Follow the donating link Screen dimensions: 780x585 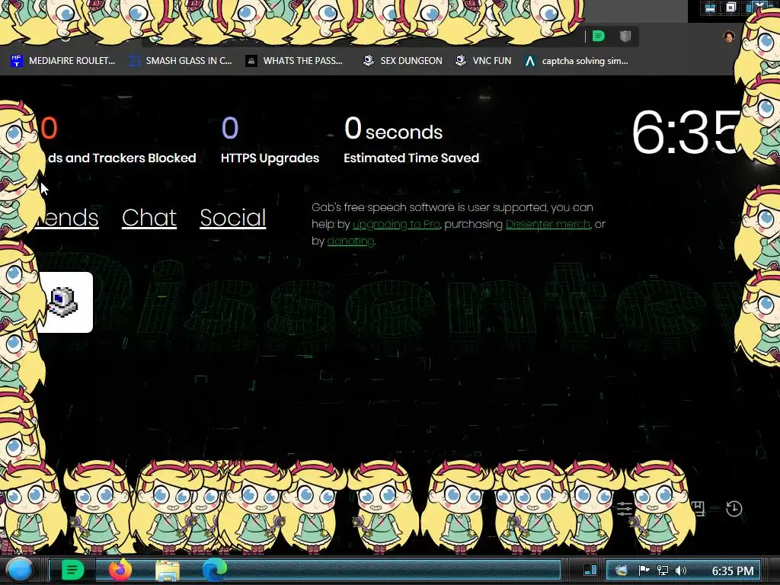[x=350, y=241]
